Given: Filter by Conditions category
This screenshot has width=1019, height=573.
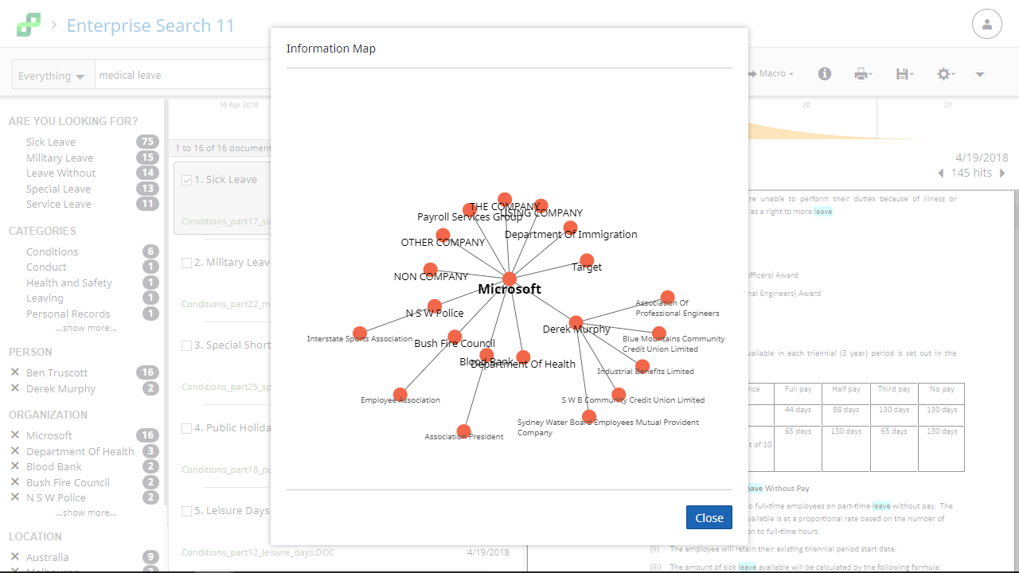Looking at the screenshot, I should (x=52, y=251).
